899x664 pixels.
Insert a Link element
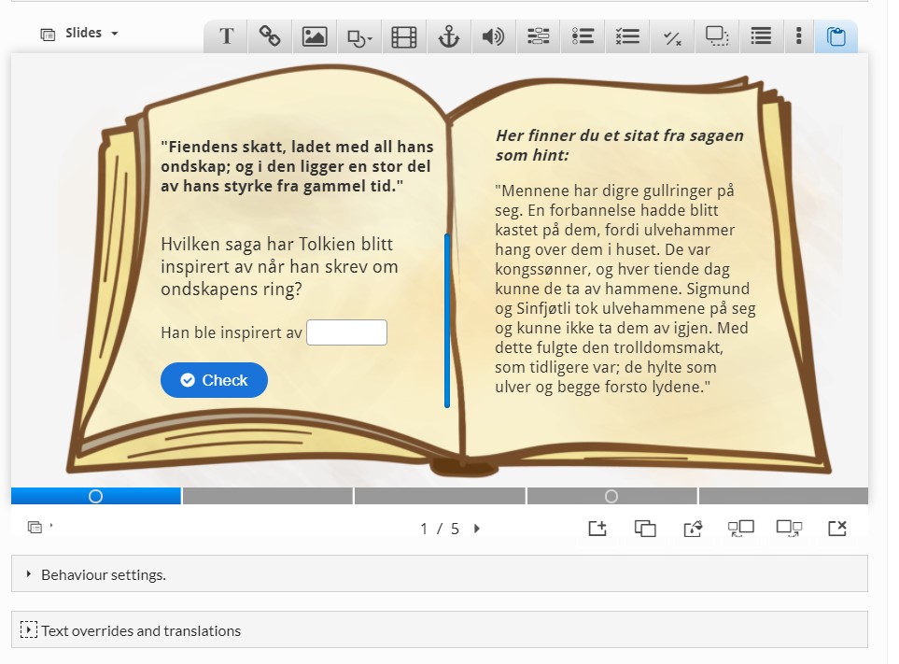(x=270, y=36)
